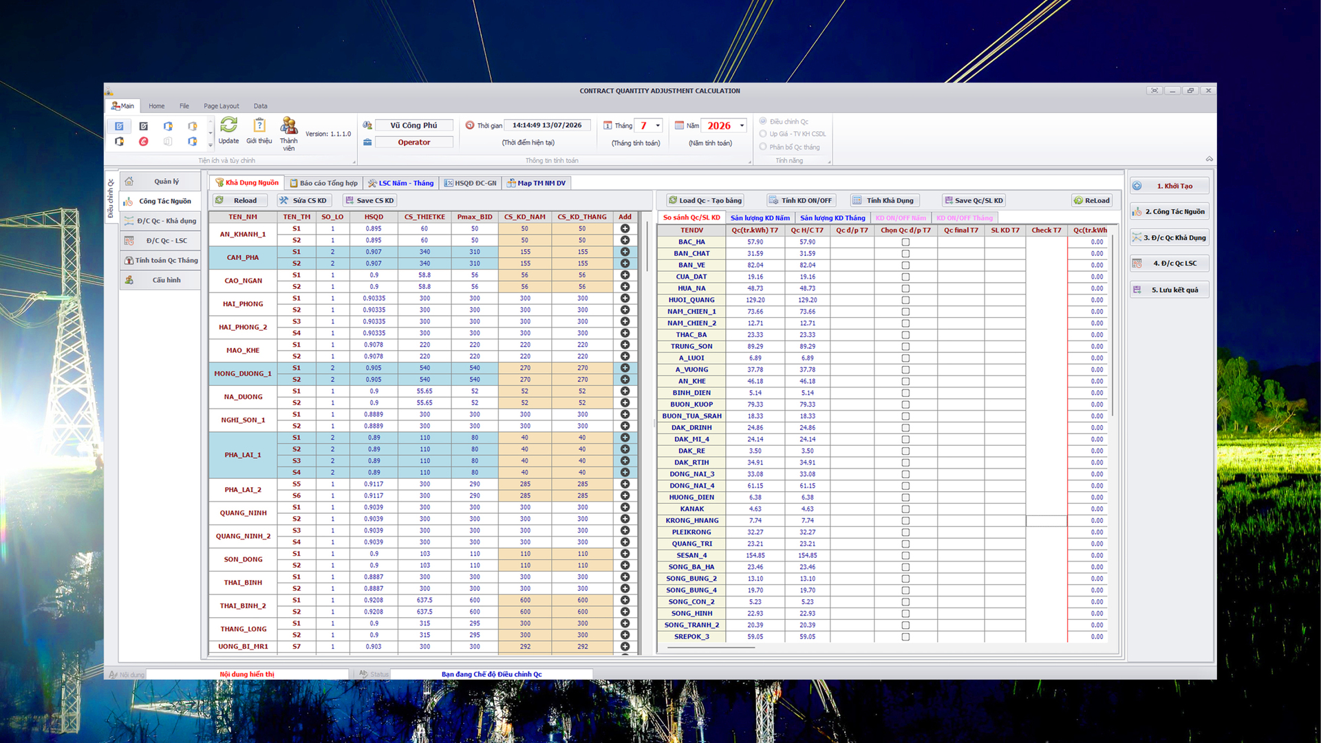This screenshot has width=1321, height=743.
Task: Tick the Chọn Qc đ/p checkbox for HUOI_QUANG
Action: pos(905,300)
